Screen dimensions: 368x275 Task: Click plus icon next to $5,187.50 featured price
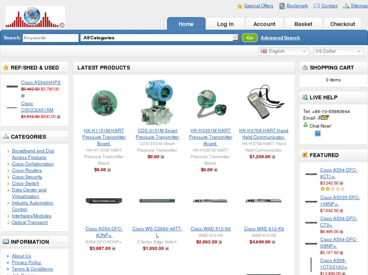(x=342, y=253)
